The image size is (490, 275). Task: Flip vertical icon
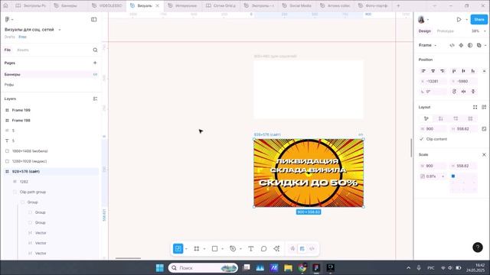473,92
